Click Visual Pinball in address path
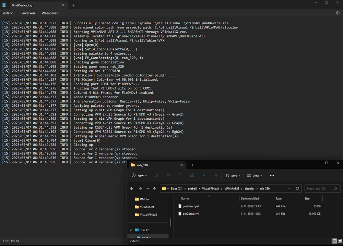Screen dimensions: 343x246 click(211, 189)
